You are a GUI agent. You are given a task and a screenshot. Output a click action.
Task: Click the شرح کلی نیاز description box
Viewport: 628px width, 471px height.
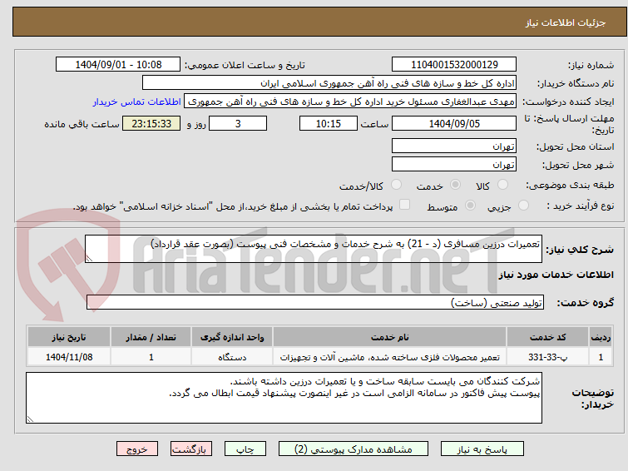point(314,249)
